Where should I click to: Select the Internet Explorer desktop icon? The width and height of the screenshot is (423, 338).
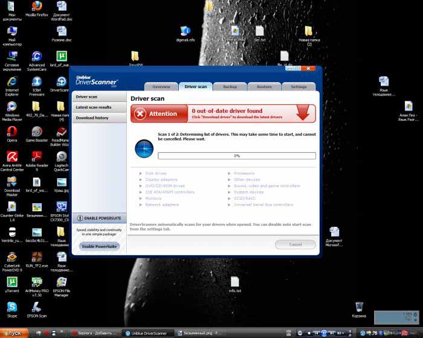pyautogui.click(x=12, y=86)
